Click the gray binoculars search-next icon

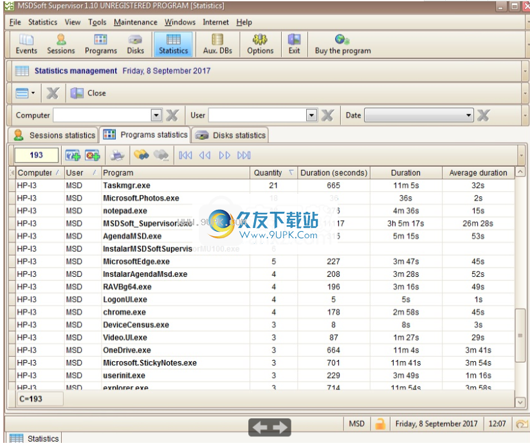click(161, 155)
